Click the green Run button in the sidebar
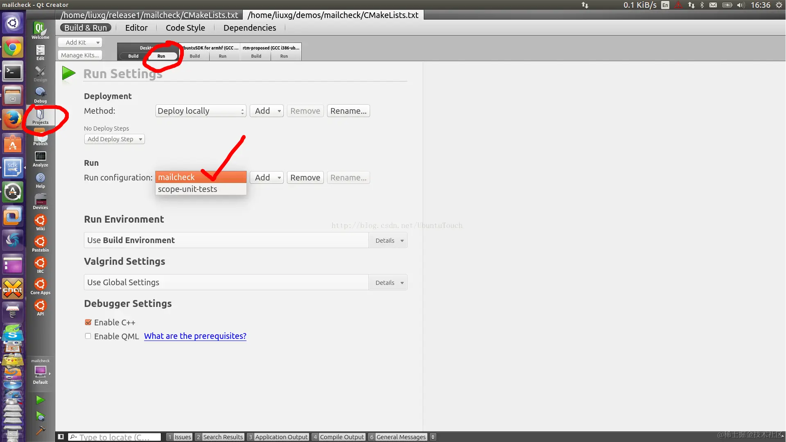This screenshot has width=786, height=442. click(40, 400)
